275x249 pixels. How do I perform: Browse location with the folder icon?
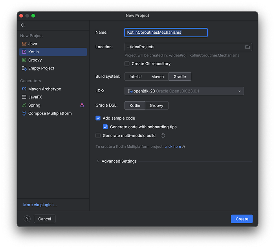247,47
